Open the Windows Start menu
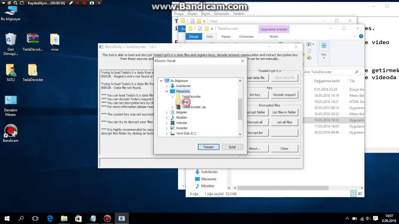Screen dimensions: 399x224 tap(7, 218)
